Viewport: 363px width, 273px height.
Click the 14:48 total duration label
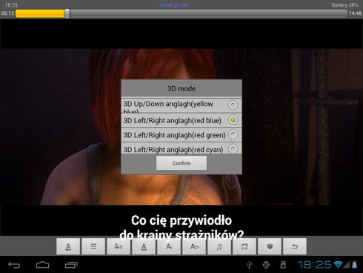[x=355, y=13]
